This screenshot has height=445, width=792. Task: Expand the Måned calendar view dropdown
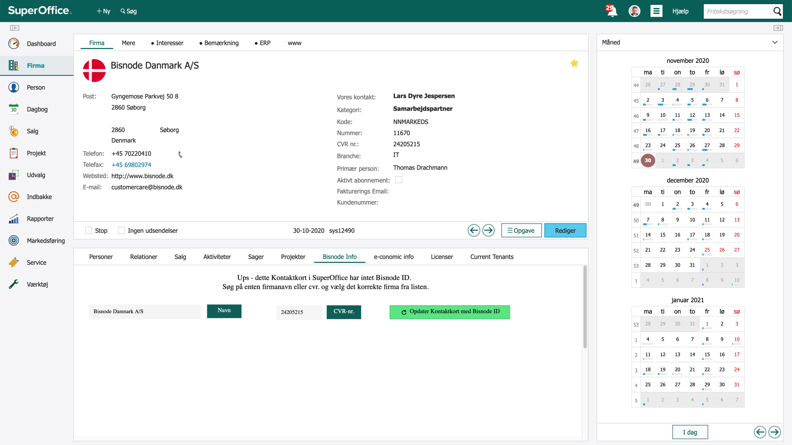pyautogui.click(x=775, y=42)
